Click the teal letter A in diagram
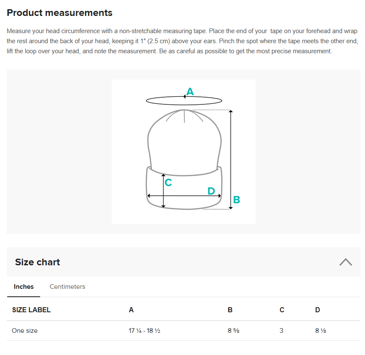This screenshot has height=355, width=365. (x=190, y=92)
